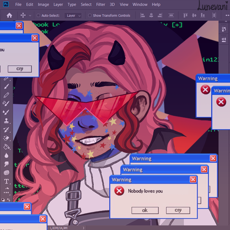Select the Blur tool droplet icon
The image size is (230, 230).
(6, 156)
